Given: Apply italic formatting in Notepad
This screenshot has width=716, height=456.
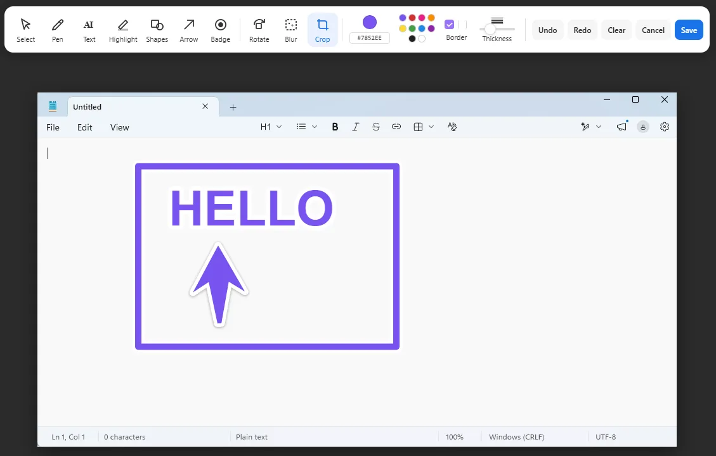Looking at the screenshot, I should [x=355, y=127].
